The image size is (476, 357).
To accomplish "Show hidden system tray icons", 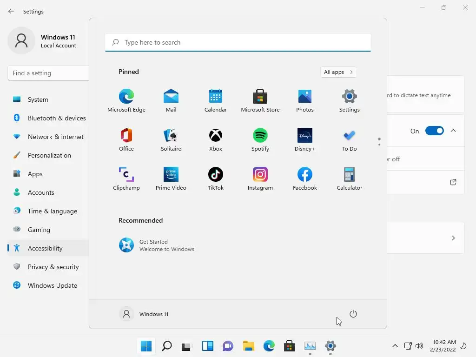I will coord(395,346).
